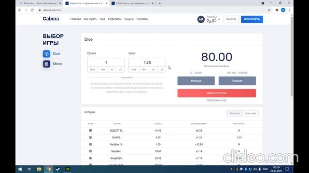Open the Nvidia app in the taskbar
The image size is (309, 173).
pos(68,169)
